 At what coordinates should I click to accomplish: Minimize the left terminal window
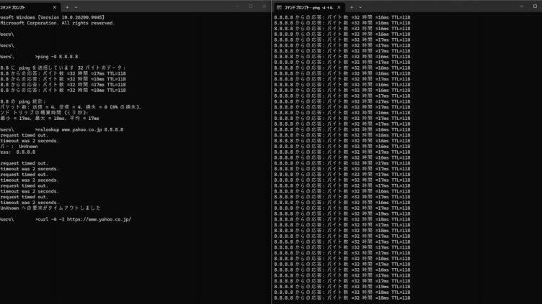[x=237, y=6]
